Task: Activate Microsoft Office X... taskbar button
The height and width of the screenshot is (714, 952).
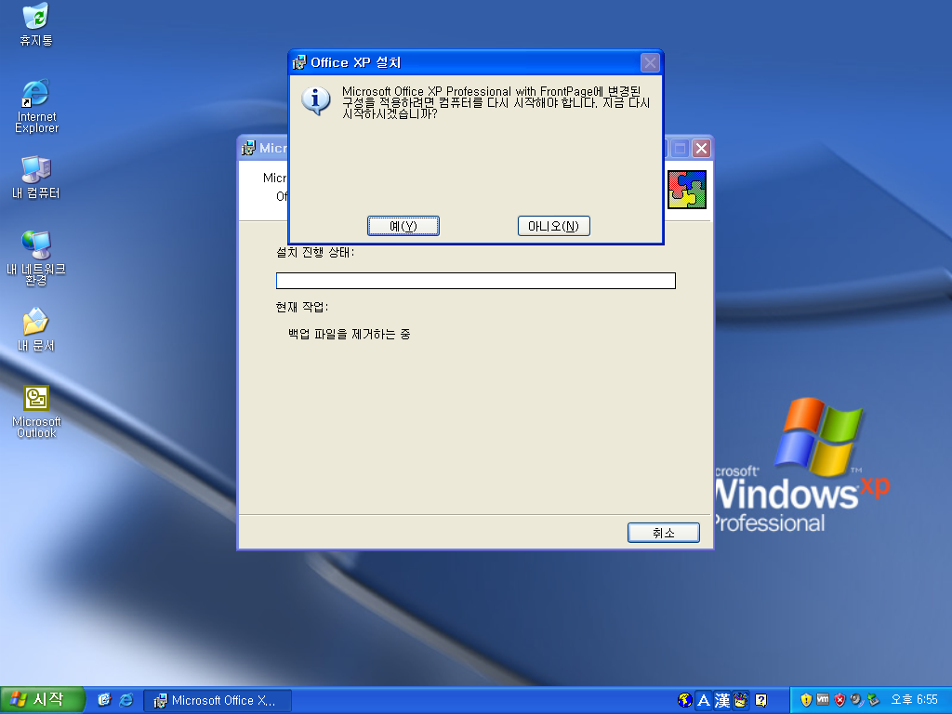Action: pyautogui.click(x=218, y=701)
